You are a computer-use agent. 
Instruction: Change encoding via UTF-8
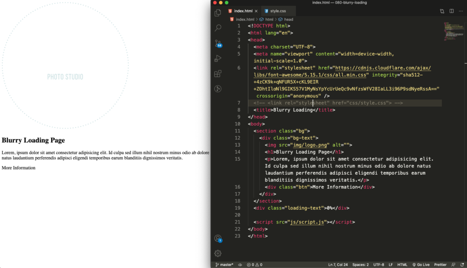pyautogui.click(x=379, y=265)
